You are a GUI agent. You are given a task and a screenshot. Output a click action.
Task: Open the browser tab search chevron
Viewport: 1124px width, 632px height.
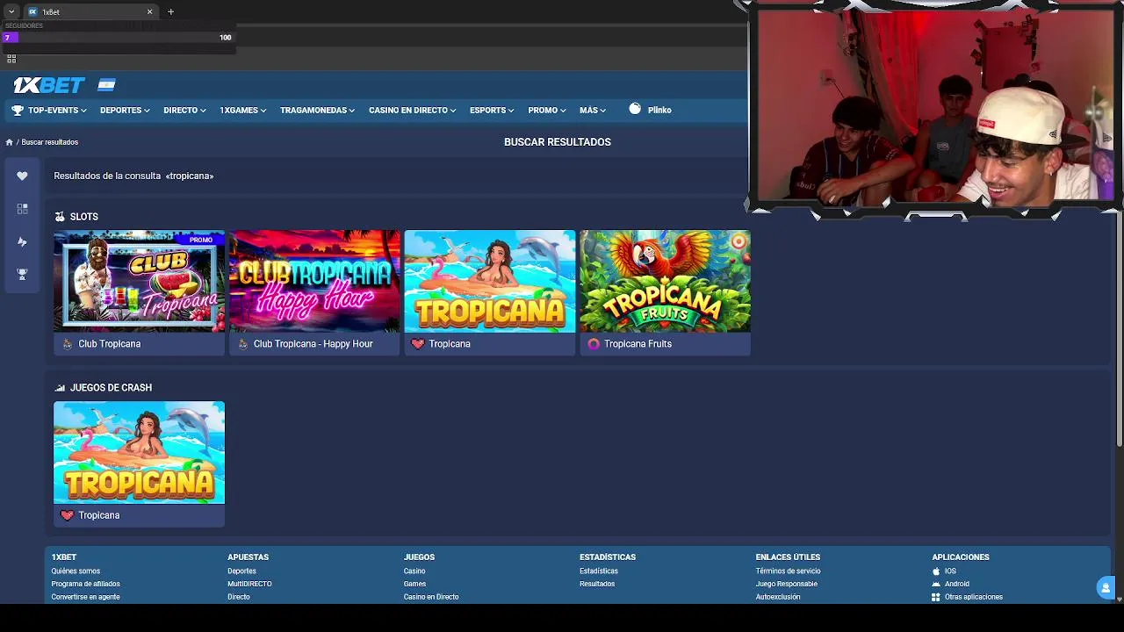(x=11, y=11)
